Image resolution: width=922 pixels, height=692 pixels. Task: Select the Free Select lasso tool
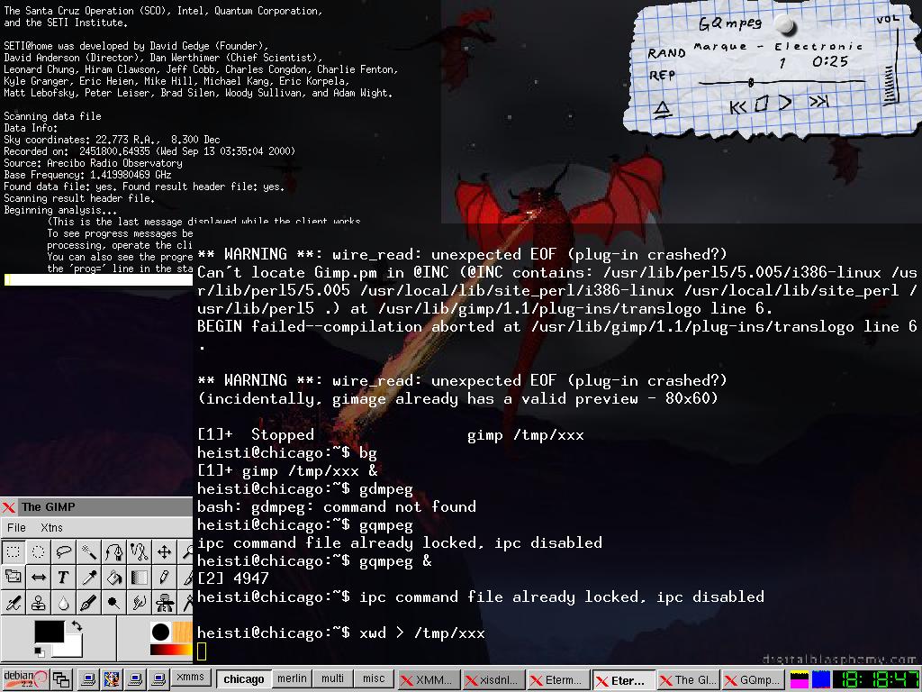tap(63, 551)
